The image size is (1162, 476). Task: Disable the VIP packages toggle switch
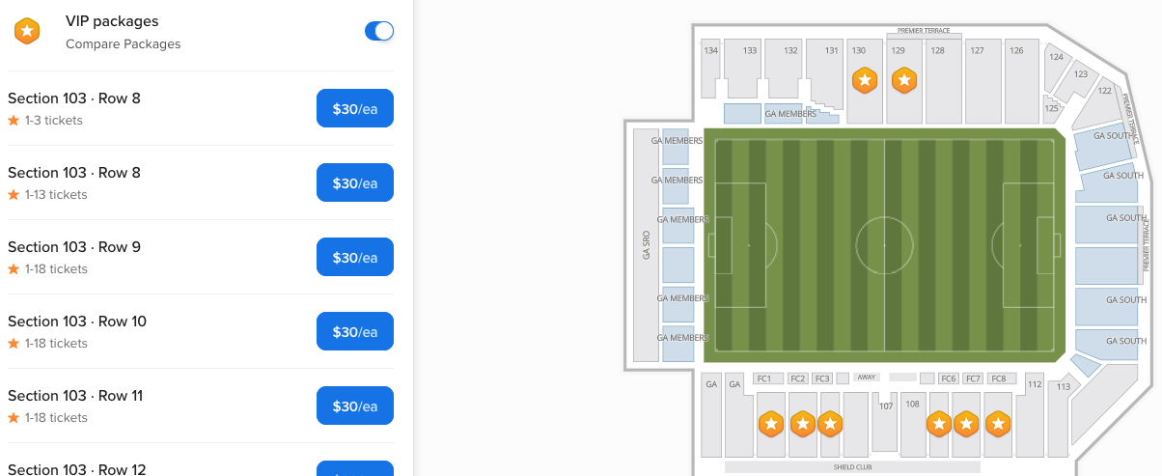click(379, 31)
